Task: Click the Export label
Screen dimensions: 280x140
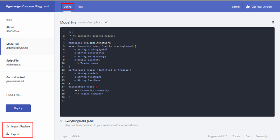Action: tap(15, 134)
